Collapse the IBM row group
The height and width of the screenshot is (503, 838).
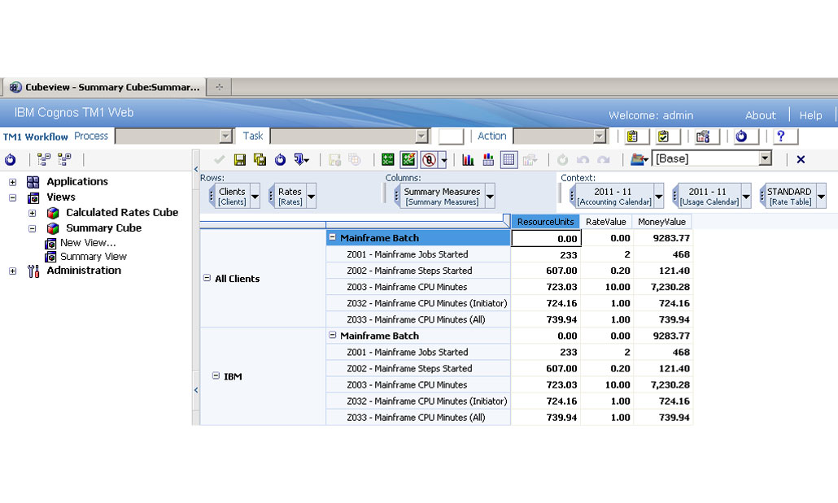tap(216, 376)
